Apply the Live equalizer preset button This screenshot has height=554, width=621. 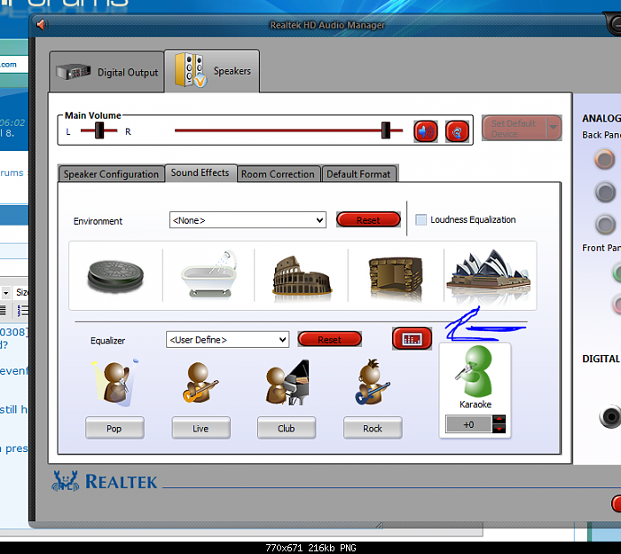[x=200, y=428]
